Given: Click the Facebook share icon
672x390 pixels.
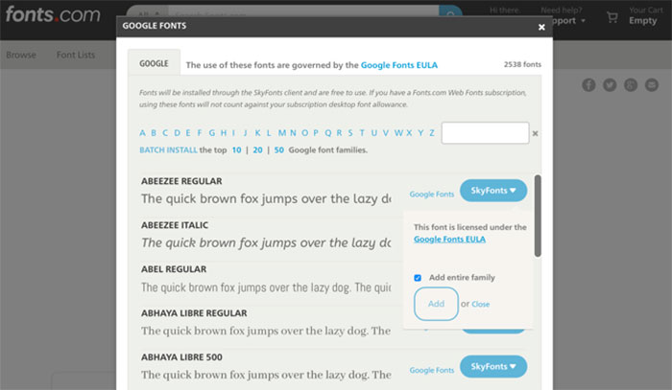Looking at the screenshot, I should pyautogui.click(x=588, y=85).
